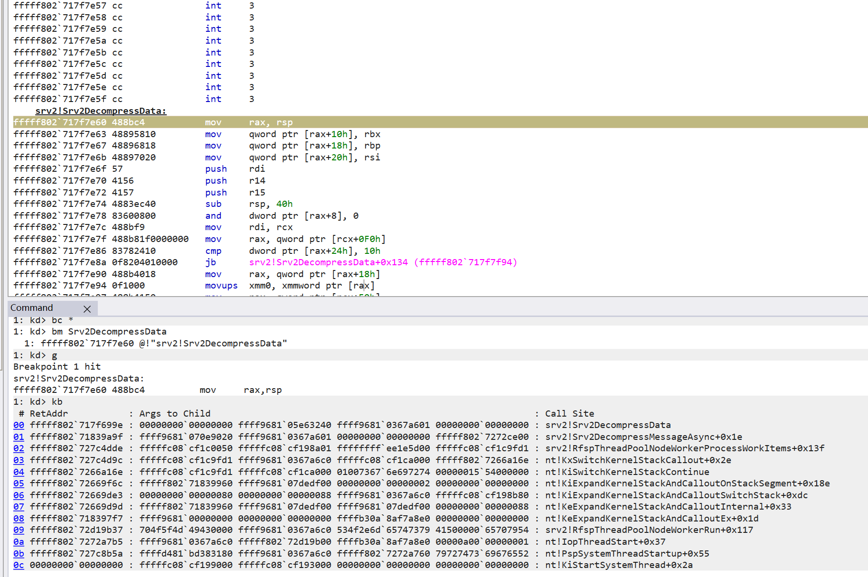The image size is (868, 577).
Task: Open stack frame 08 link
Action: [x=19, y=519]
